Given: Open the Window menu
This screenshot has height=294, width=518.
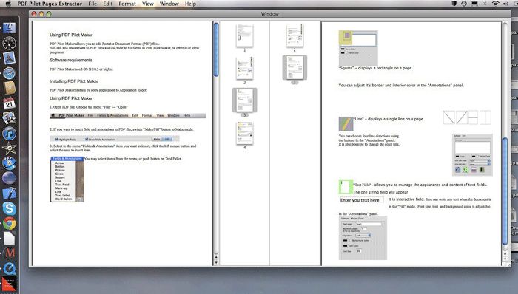Looking at the screenshot, I should click(x=169, y=4).
